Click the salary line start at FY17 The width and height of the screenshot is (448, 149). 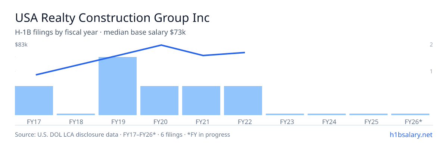point(36,75)
